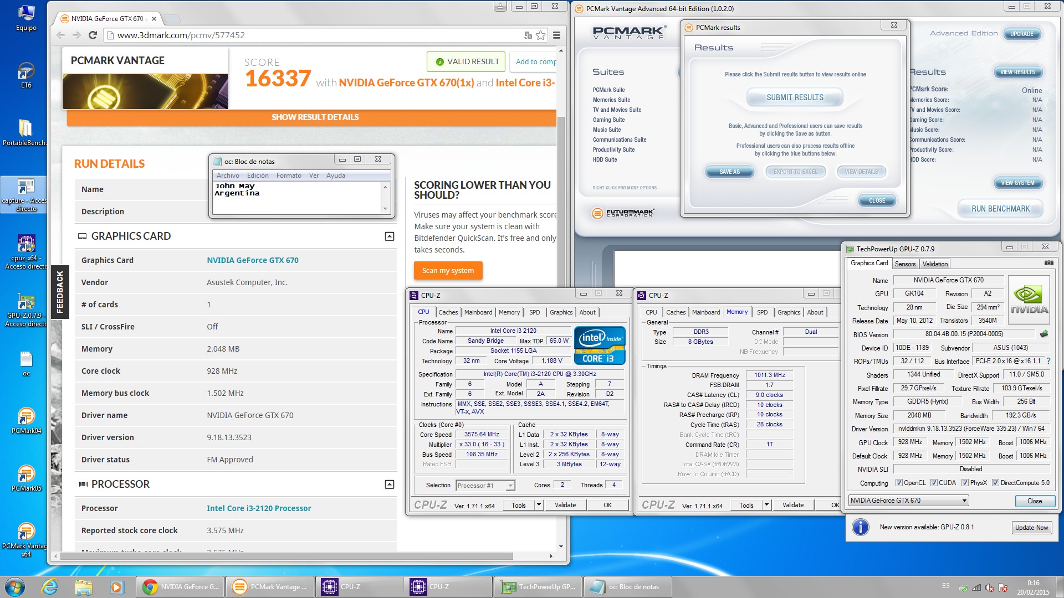1064x598 pixels.
Task: Switch to the Validation tab in GPU-Z
Action: pos(935,264)
